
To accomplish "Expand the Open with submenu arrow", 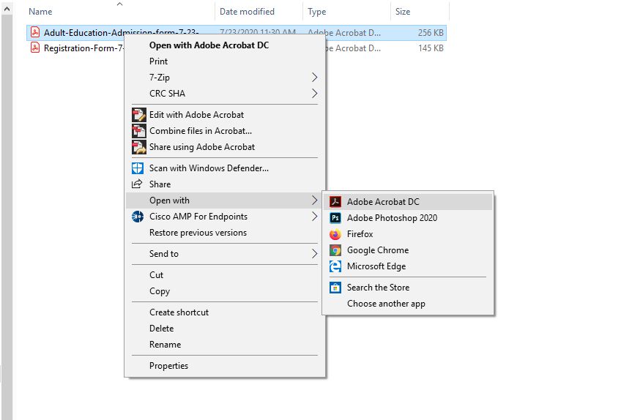I will click(x=314, y=200).
